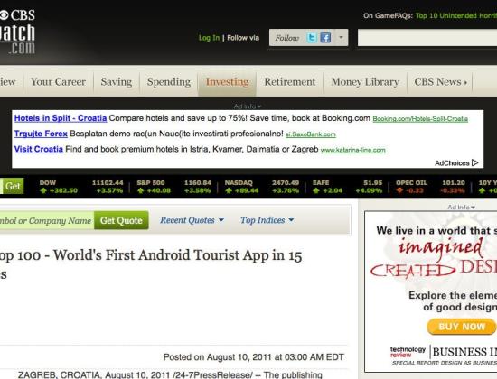Click the S&P 500 up arrow
This screenshot has width=497, height=379.
[140, 190]
